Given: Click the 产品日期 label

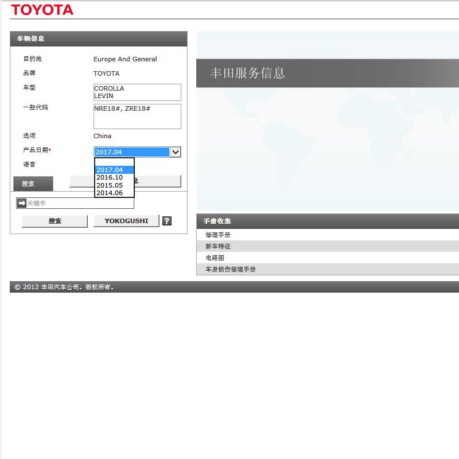Looking at the screenshot, I should pyautogui.click(x=36, y=150).
